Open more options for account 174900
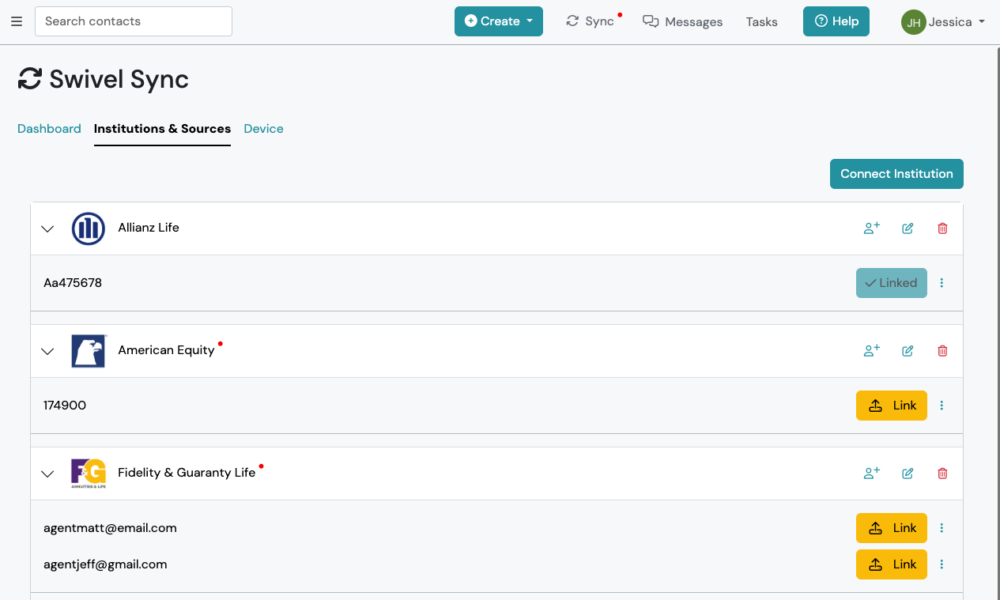1000x600 pixels. (x=942, y=406)
